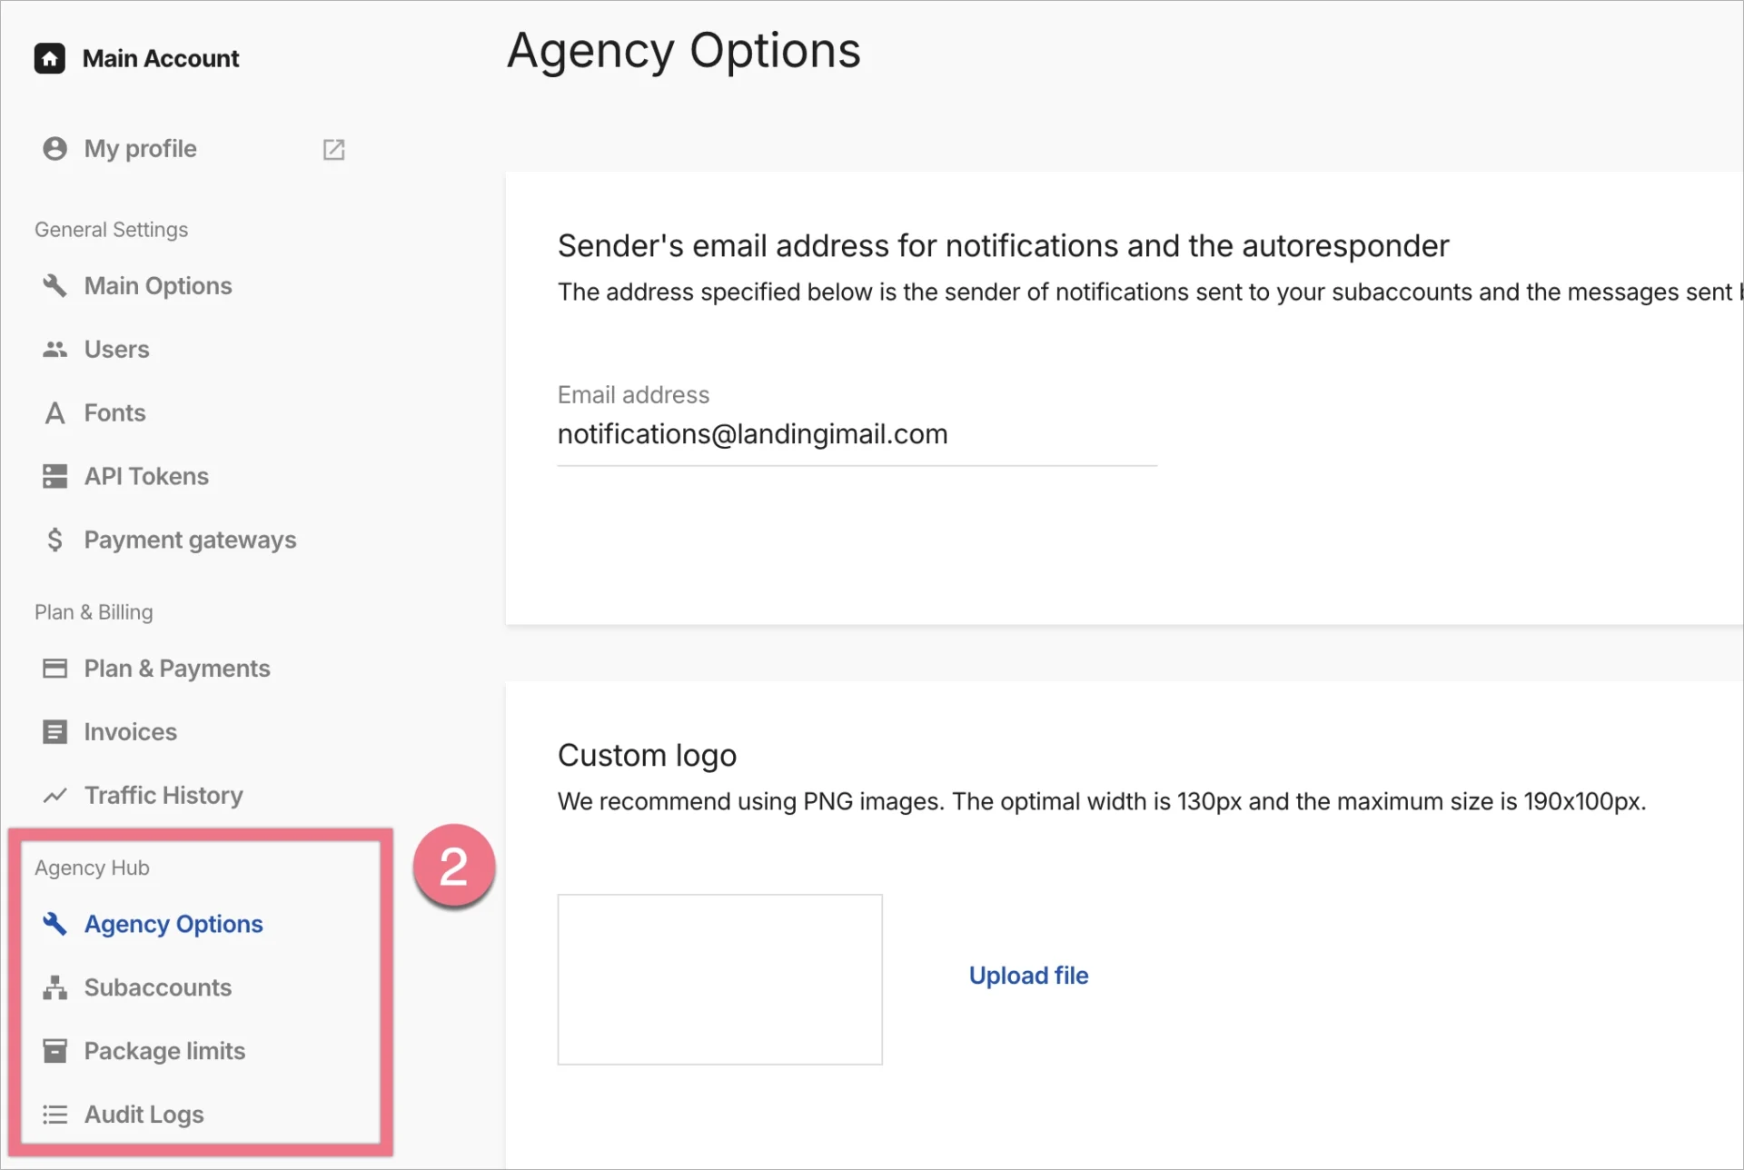Open the Main Account label

click(161, 58)
